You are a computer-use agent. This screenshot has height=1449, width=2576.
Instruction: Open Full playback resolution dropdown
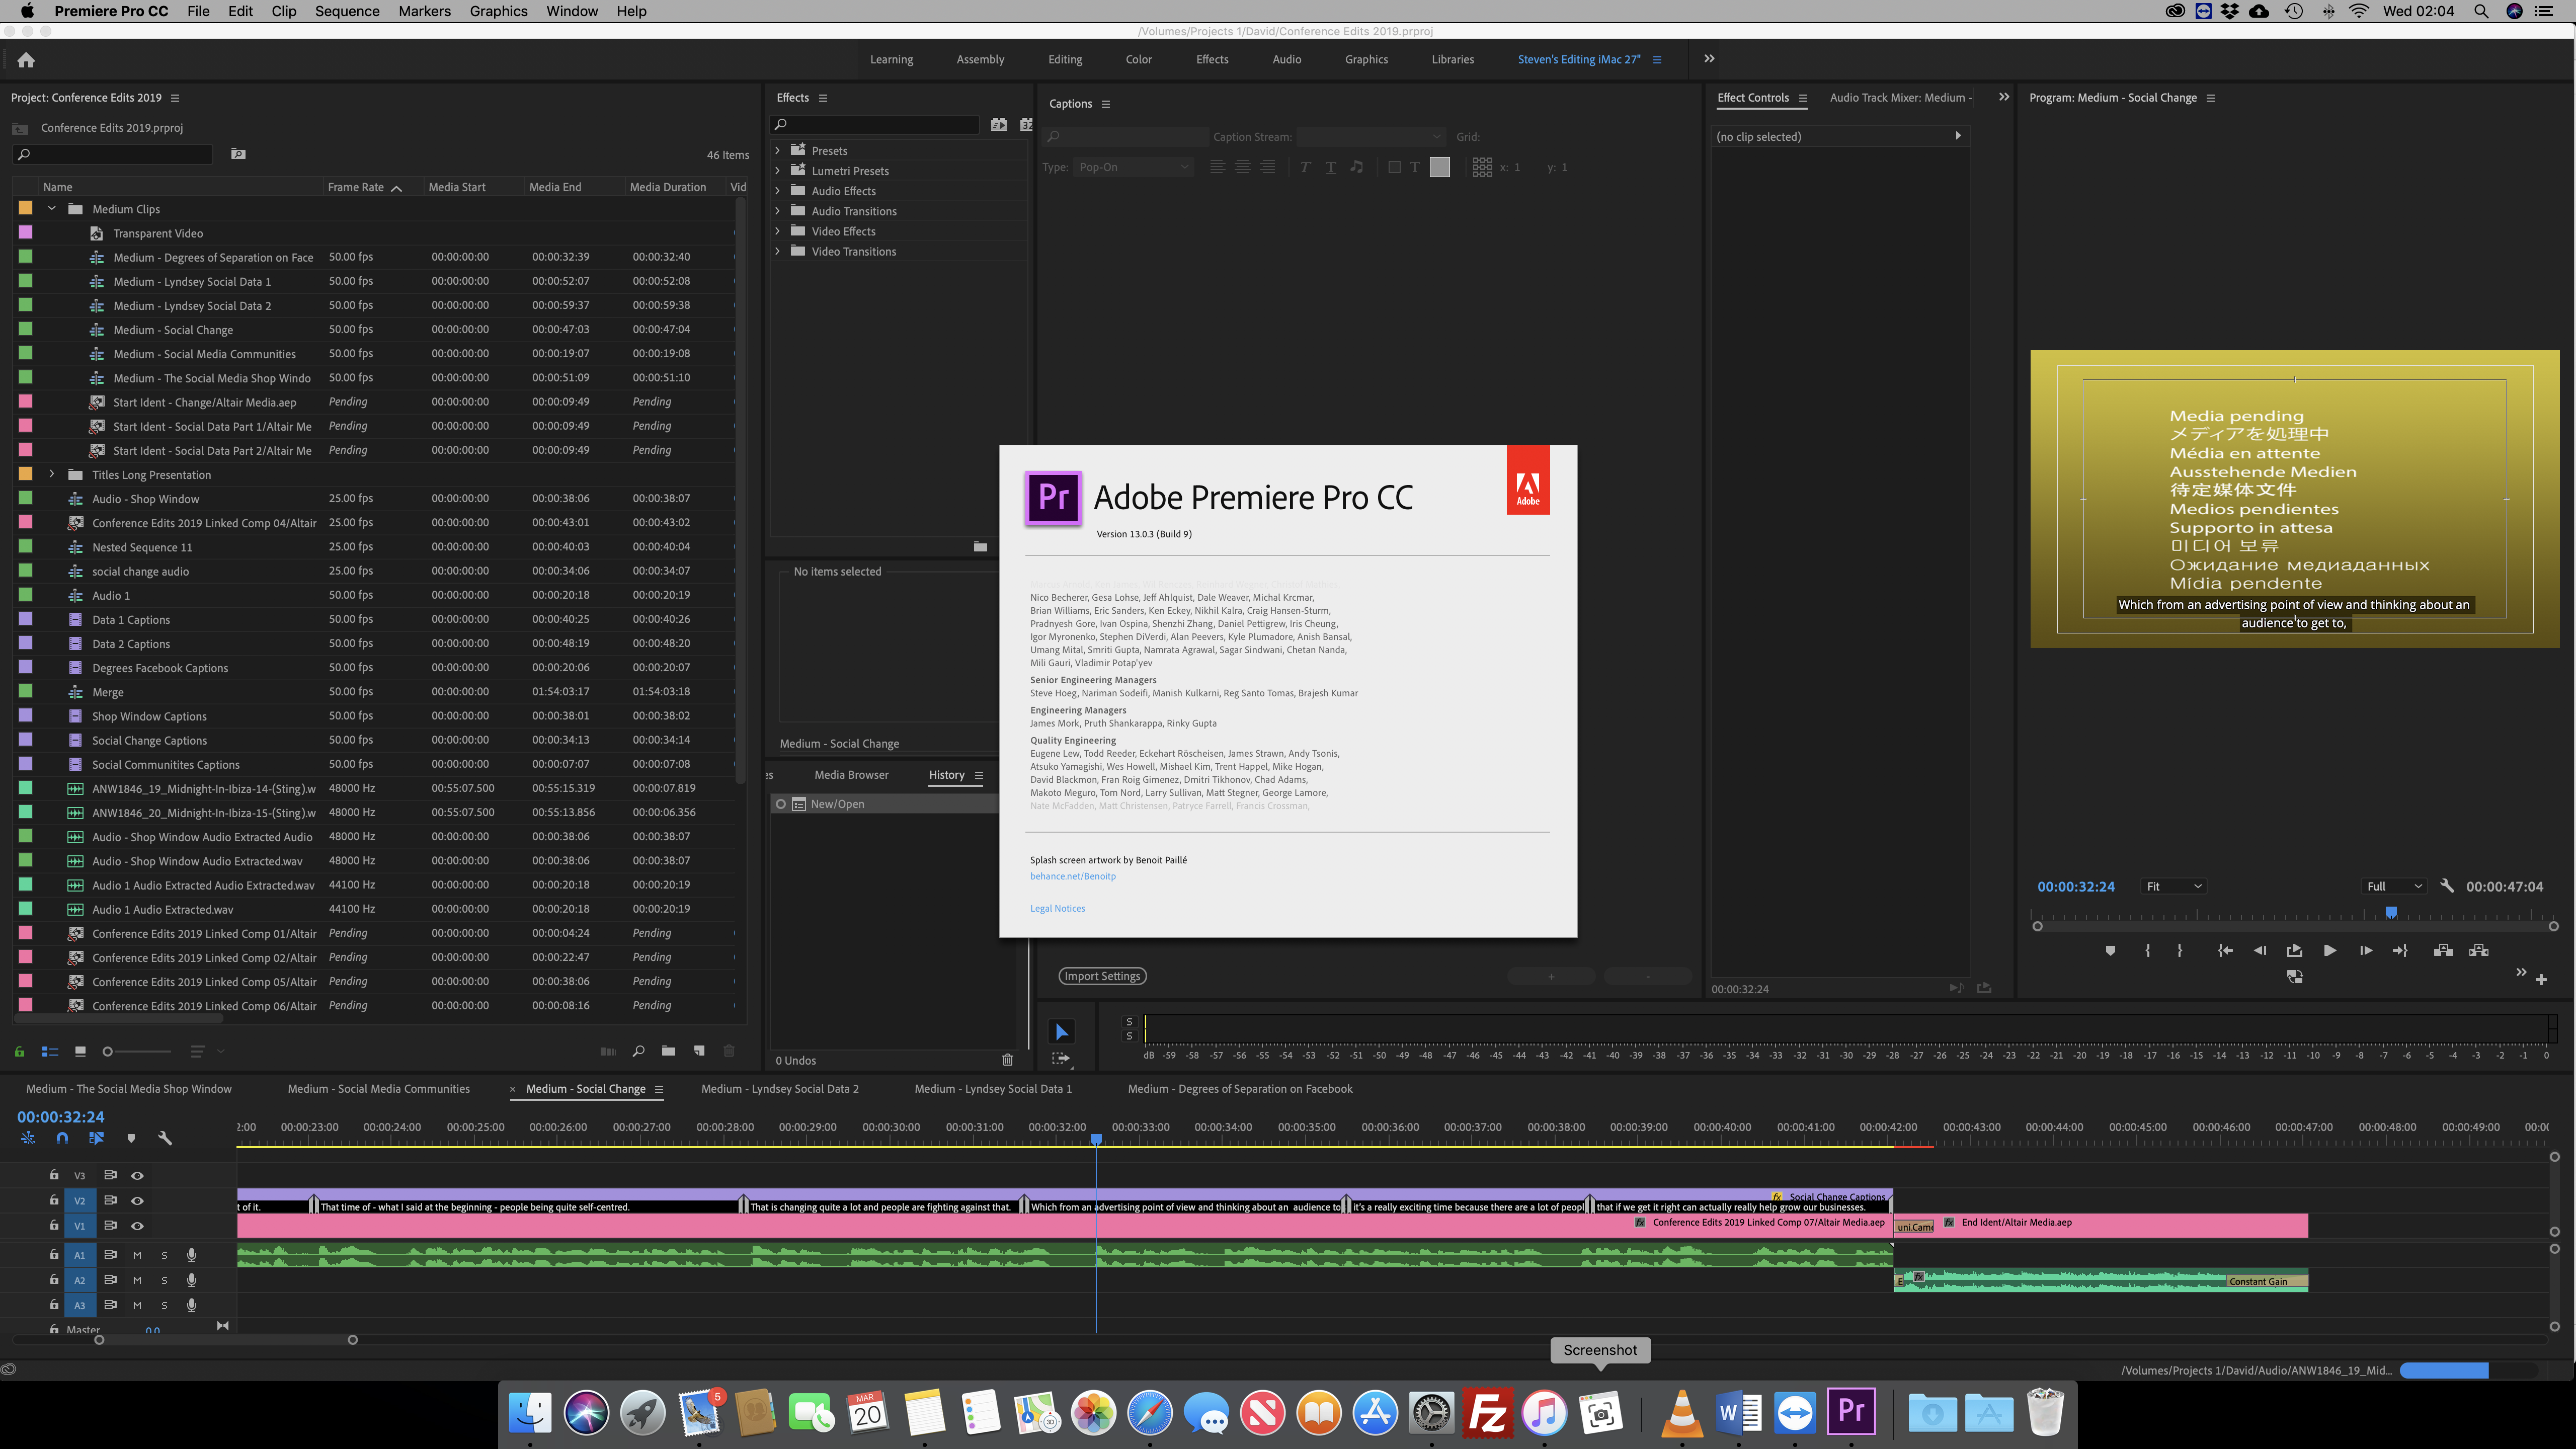tap(2395, 886)
